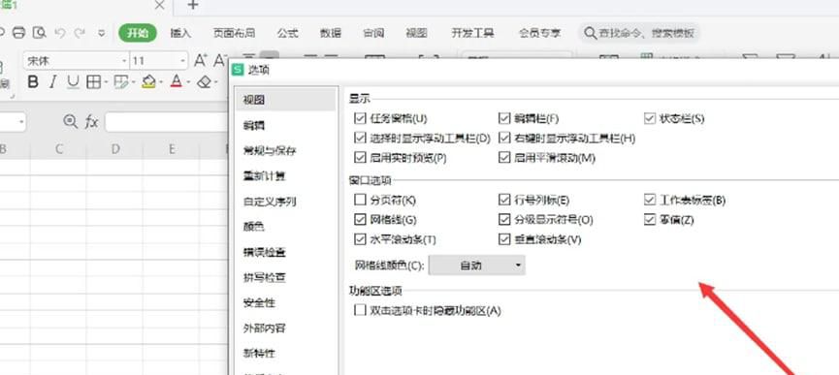Click the search magnifier icon in ribbon

[x=590, y=33]
